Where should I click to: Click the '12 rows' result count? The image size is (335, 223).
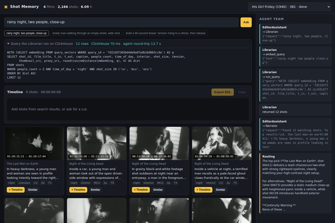[x=82, y=44]
